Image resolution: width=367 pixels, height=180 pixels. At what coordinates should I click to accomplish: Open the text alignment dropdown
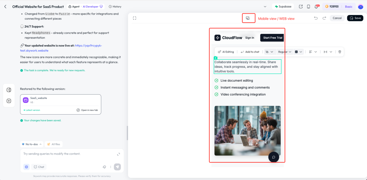point(313,52)
